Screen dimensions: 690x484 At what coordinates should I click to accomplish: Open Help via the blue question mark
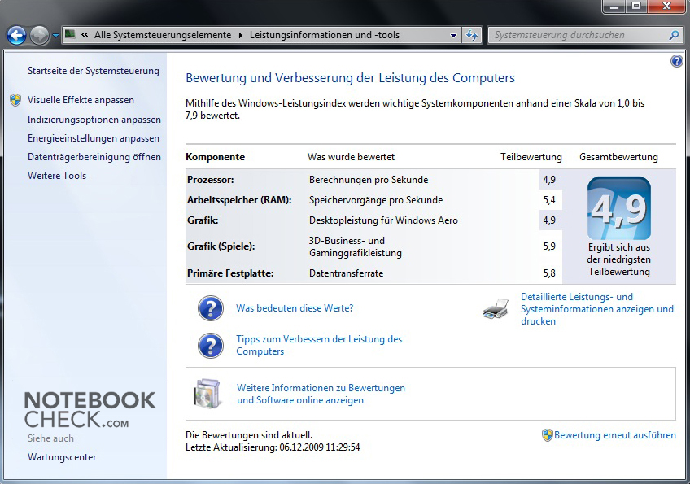coord(676,61)
